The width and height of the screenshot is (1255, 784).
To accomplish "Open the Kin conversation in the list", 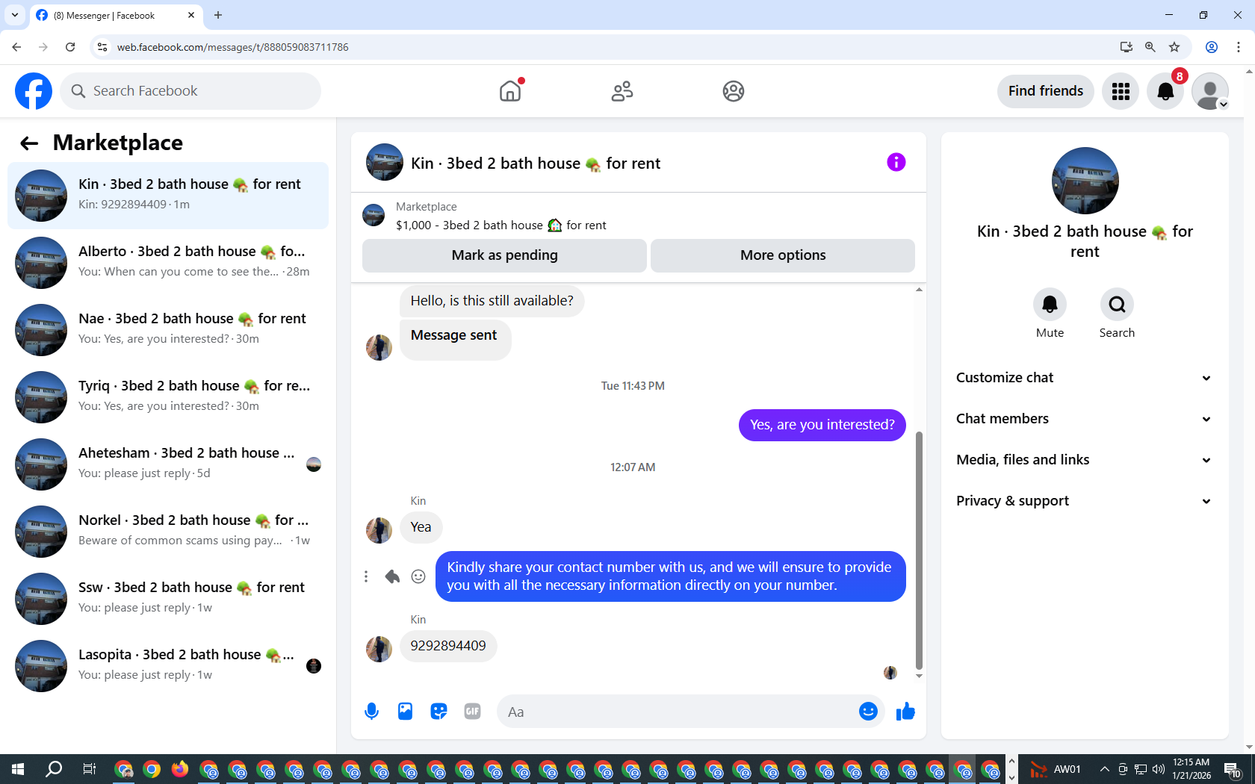I will coord(168,196).
